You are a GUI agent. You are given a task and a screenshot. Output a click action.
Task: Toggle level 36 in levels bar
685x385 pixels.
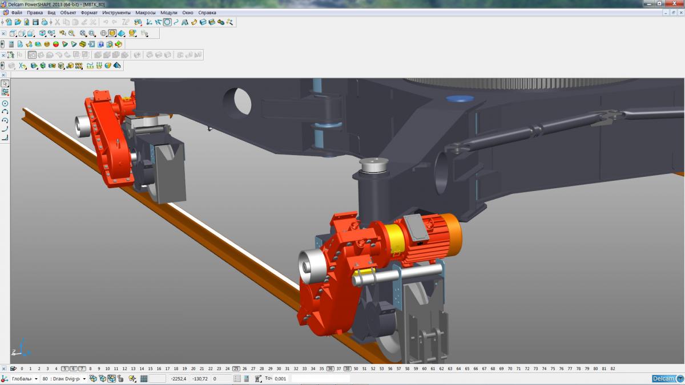click(x=330, y=368)
